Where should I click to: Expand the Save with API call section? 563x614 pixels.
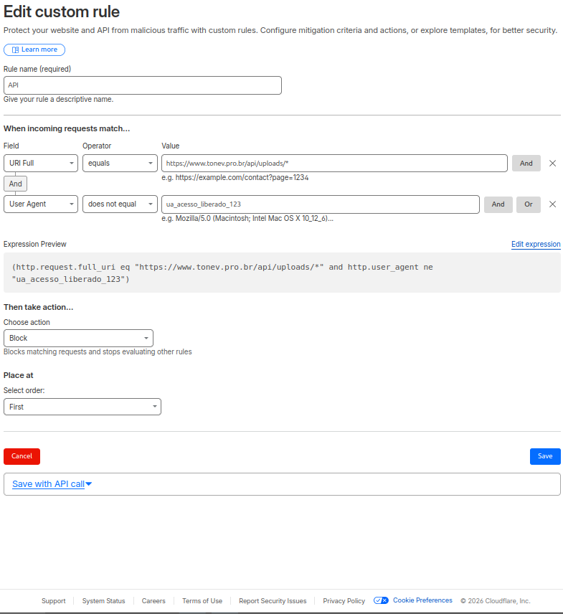click(x=52, y=484)
